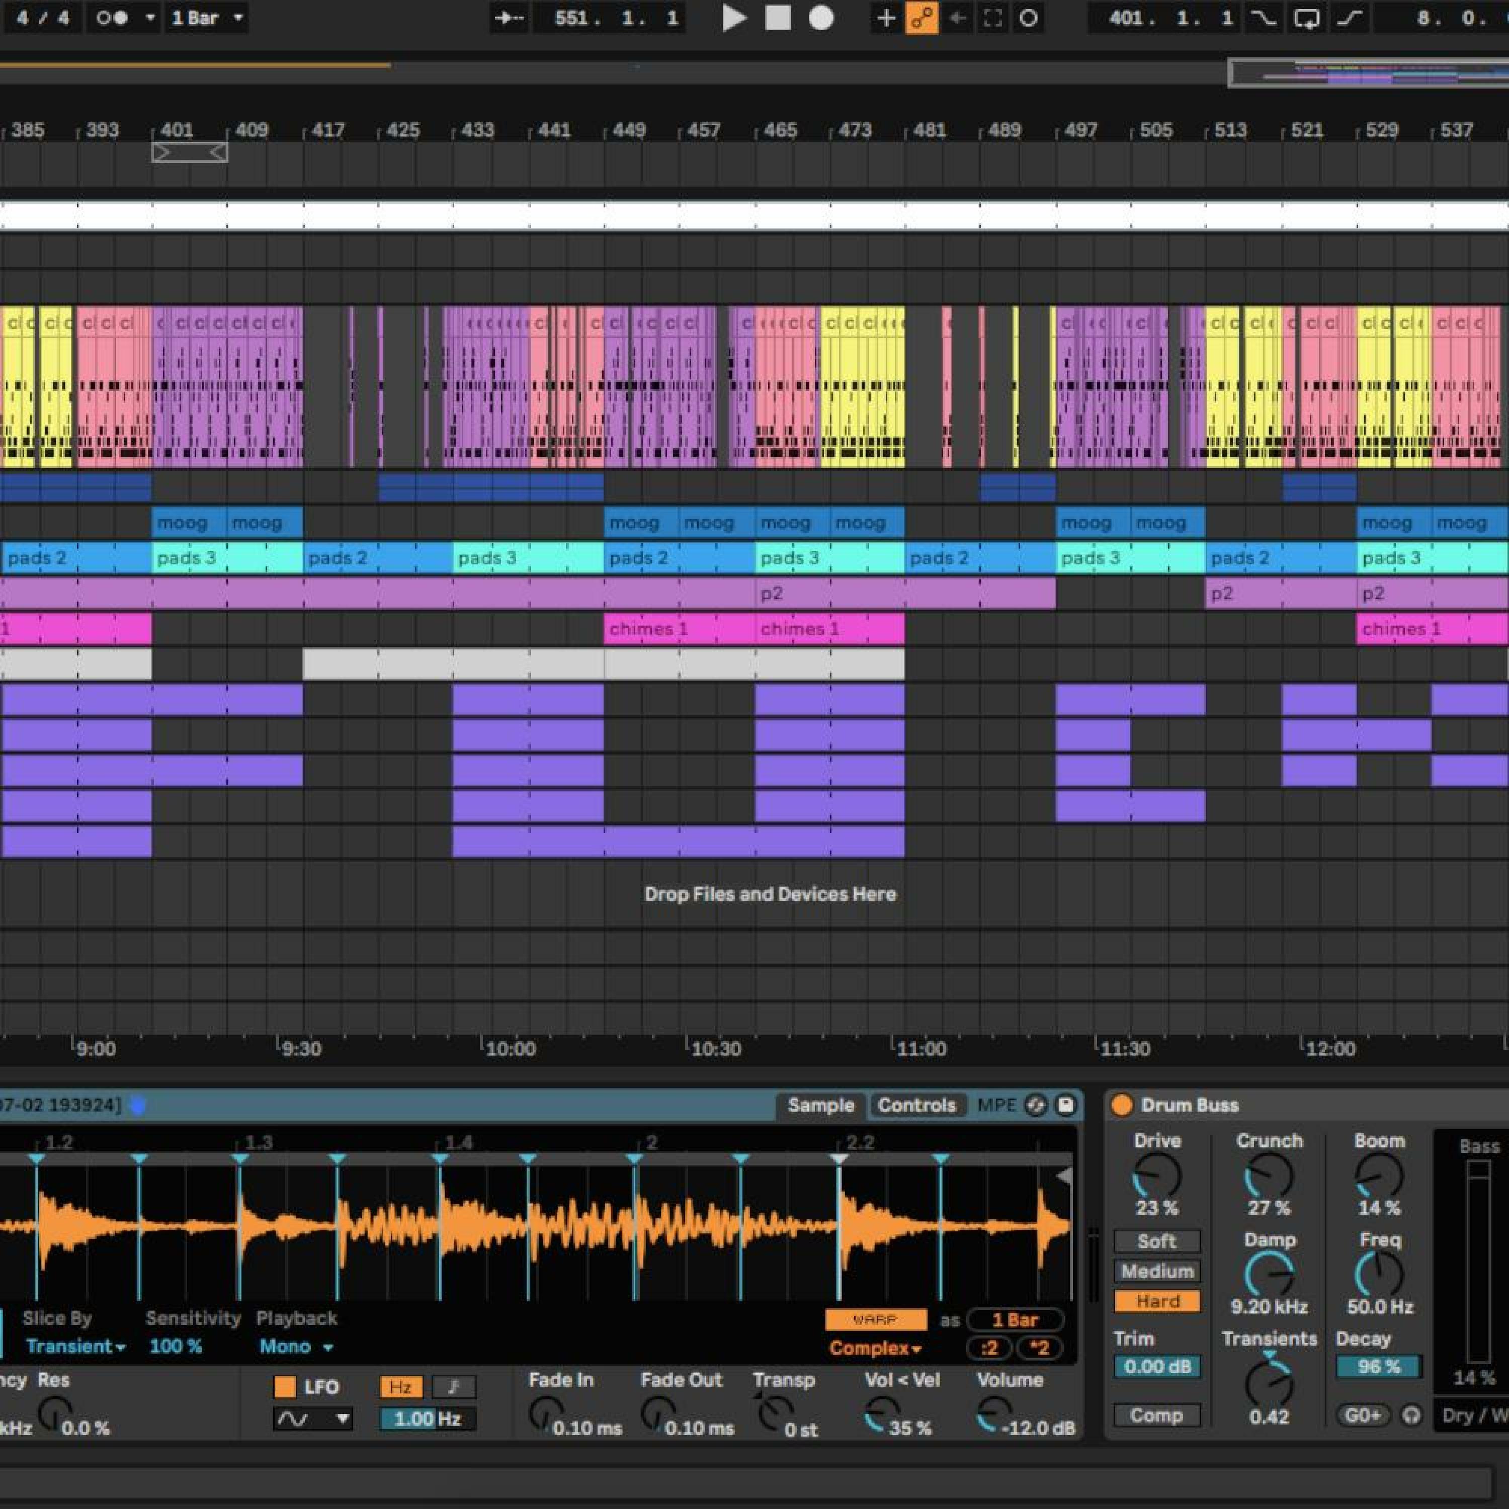Click the Simpler hot-swap preset icon
Viewport: 1509px width, 1509px height.
[1036, 1105]
